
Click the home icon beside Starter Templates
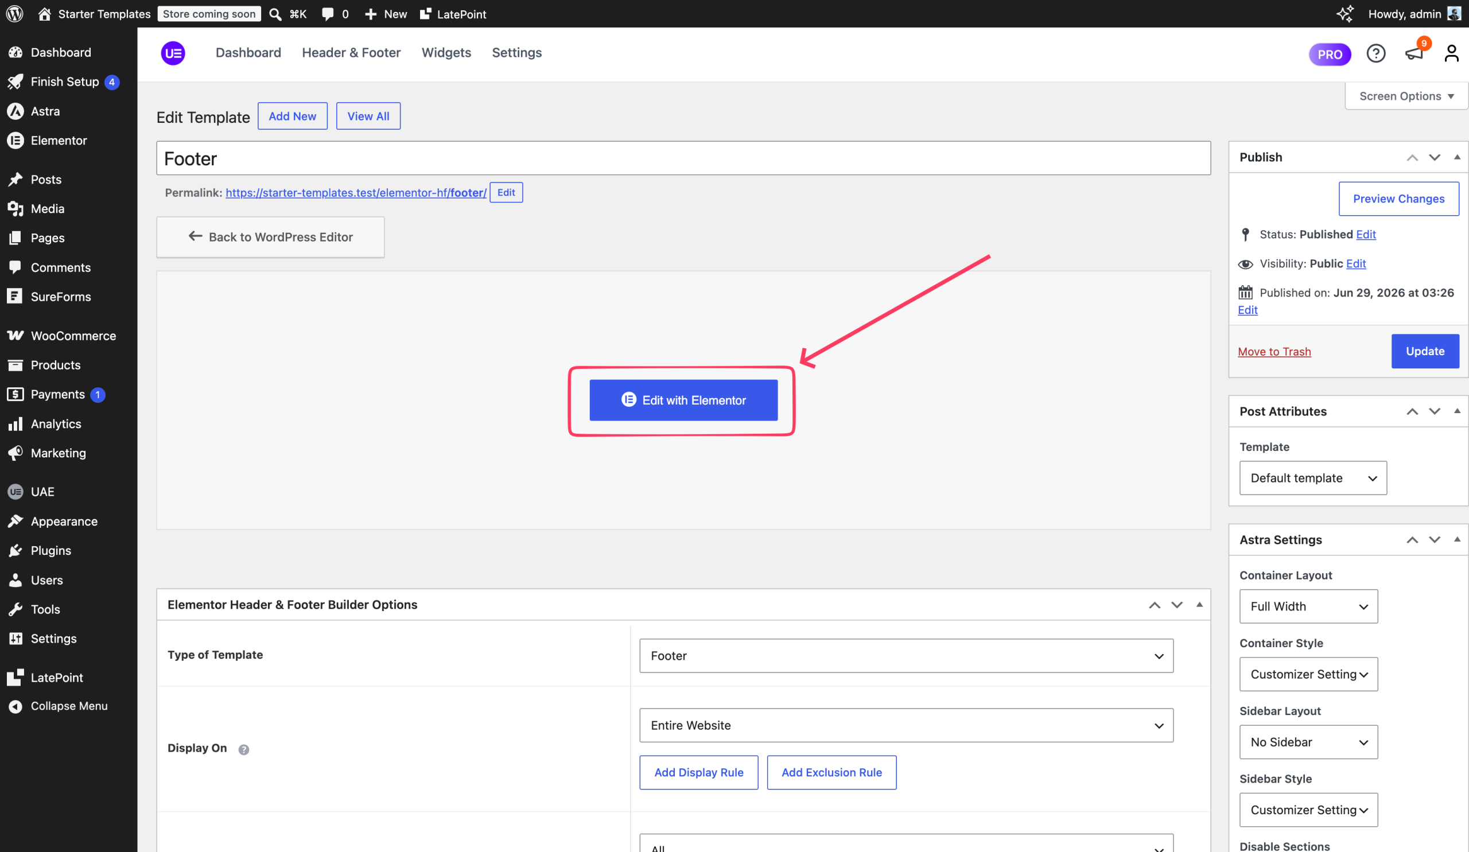pyautogui.click(x=44, y=14)
